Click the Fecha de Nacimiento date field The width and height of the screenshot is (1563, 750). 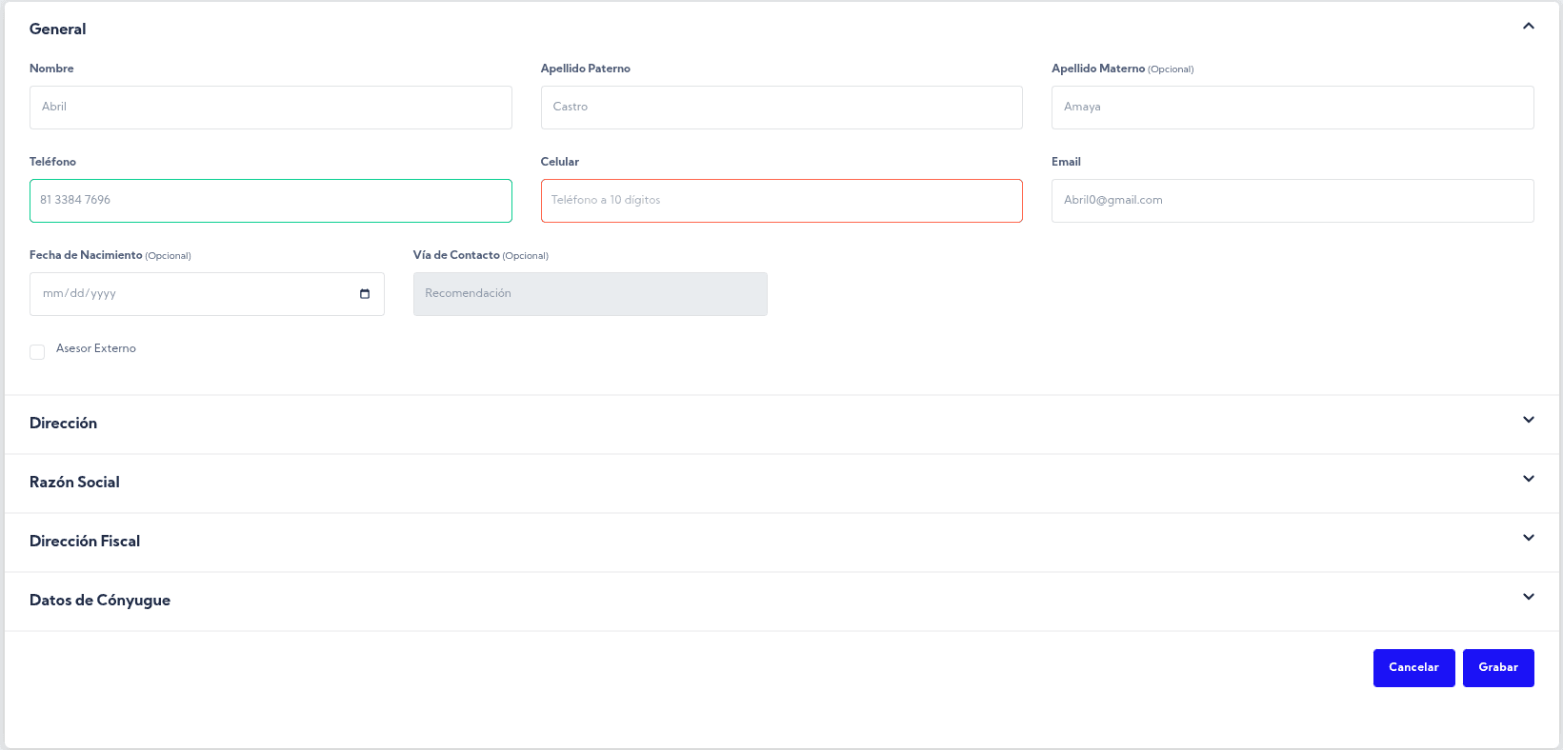190,294
